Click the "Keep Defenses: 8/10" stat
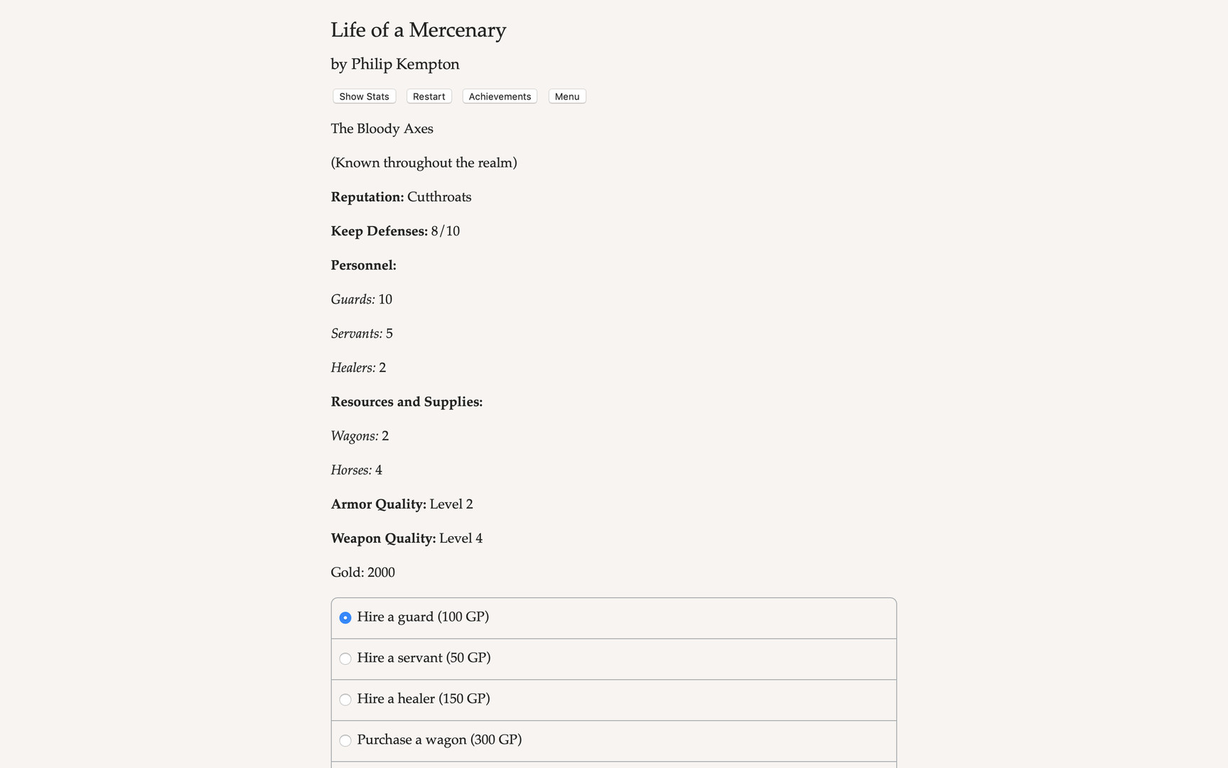 click(x=395, y=231)
